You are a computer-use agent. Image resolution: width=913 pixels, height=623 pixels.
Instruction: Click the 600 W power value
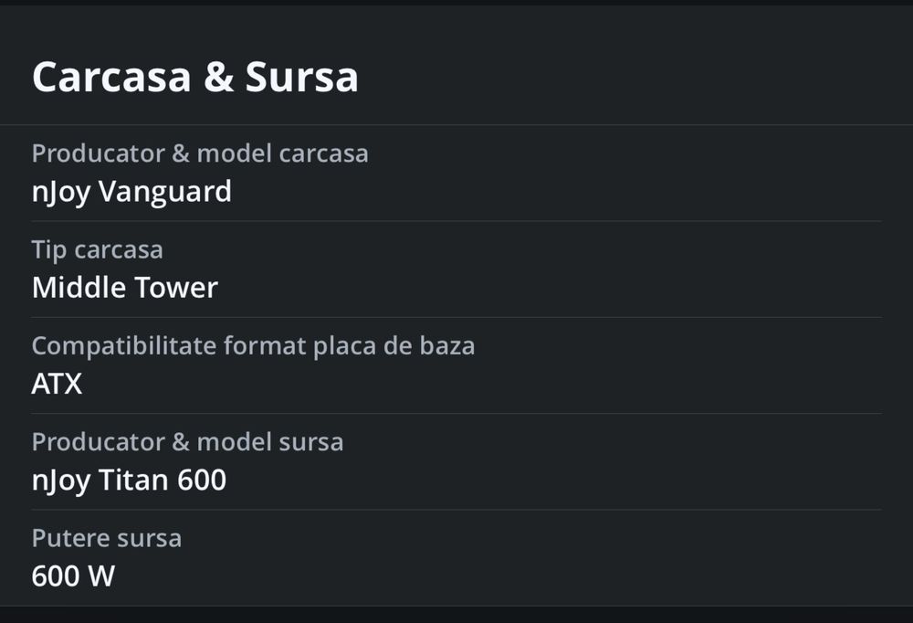[x=73, y=577]
